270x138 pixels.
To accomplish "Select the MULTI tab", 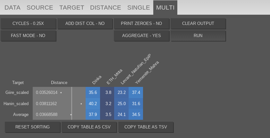I will pos(165,8).
